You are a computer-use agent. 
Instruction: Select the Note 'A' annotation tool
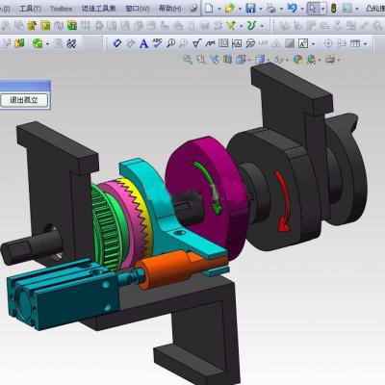click(143, 43)
